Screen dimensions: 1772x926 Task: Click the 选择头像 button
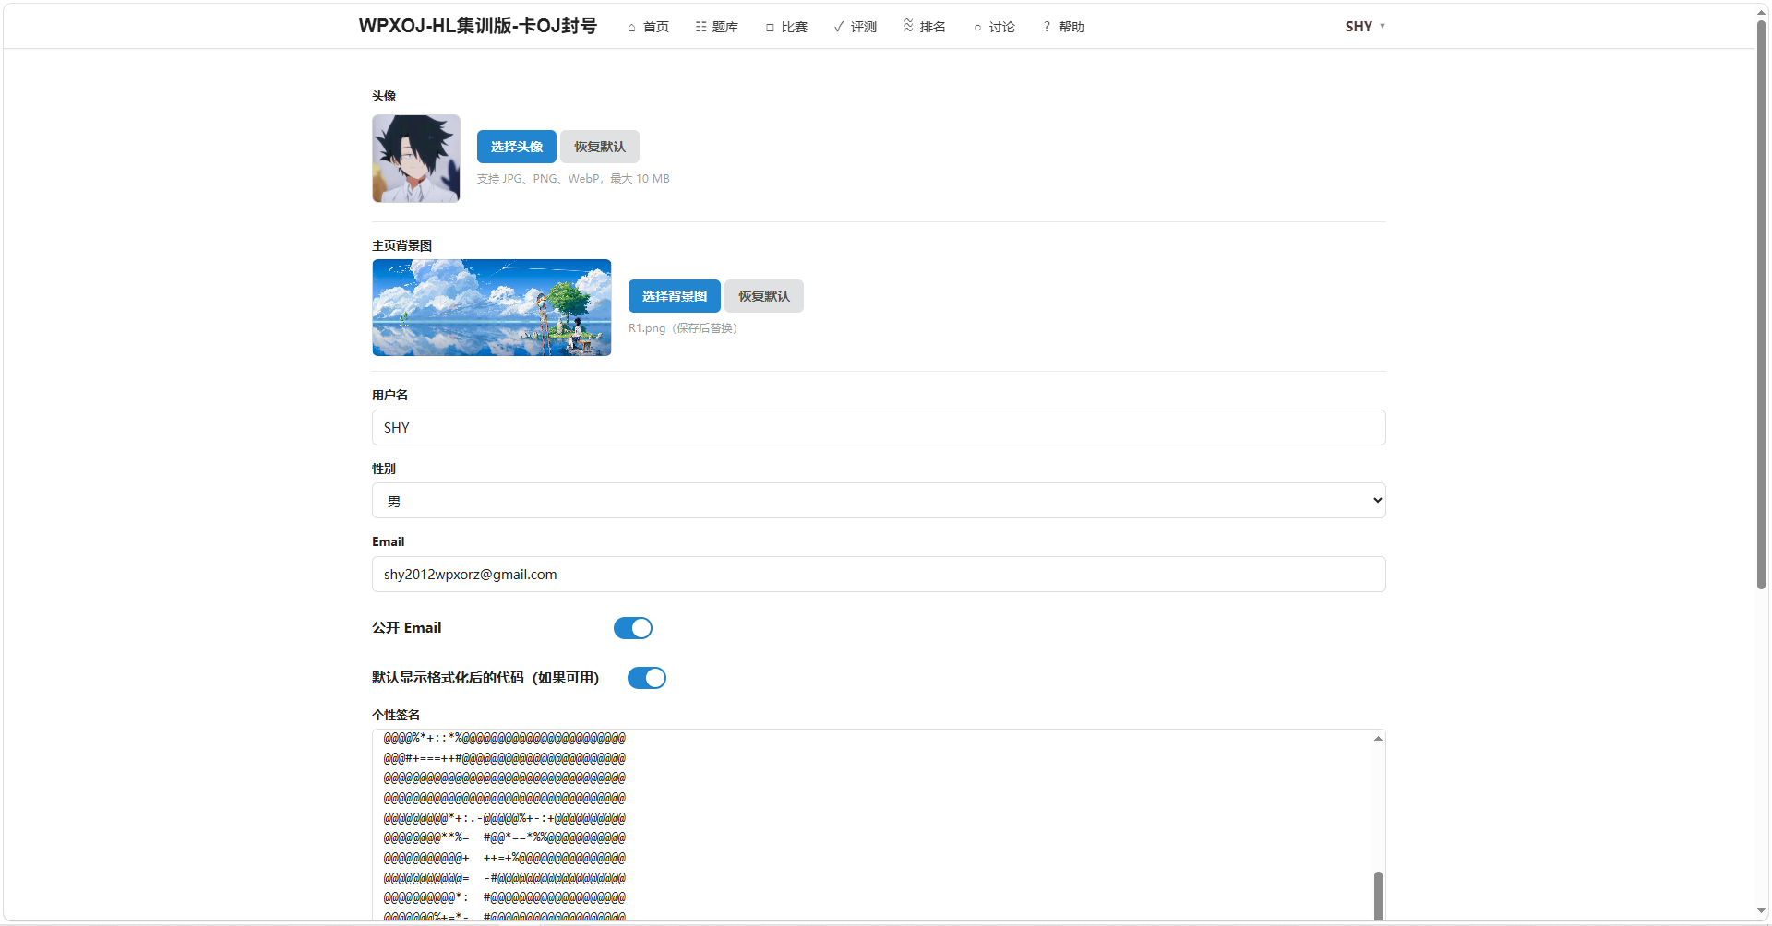coord(517,147)
